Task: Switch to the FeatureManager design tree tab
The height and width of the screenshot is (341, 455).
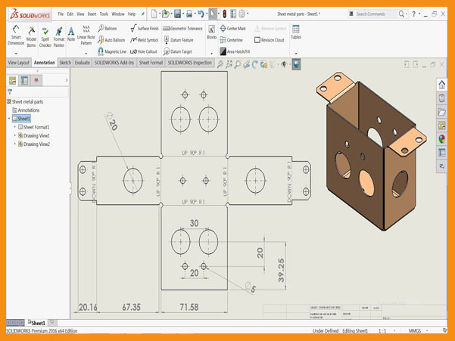Action: 12,80
